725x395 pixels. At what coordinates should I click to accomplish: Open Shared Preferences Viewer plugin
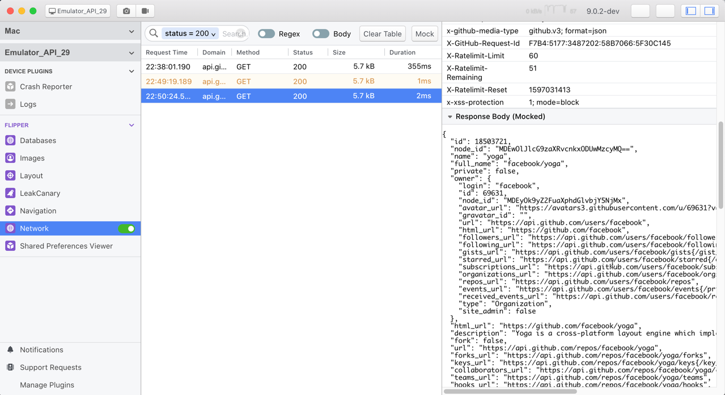click(66, 246)
